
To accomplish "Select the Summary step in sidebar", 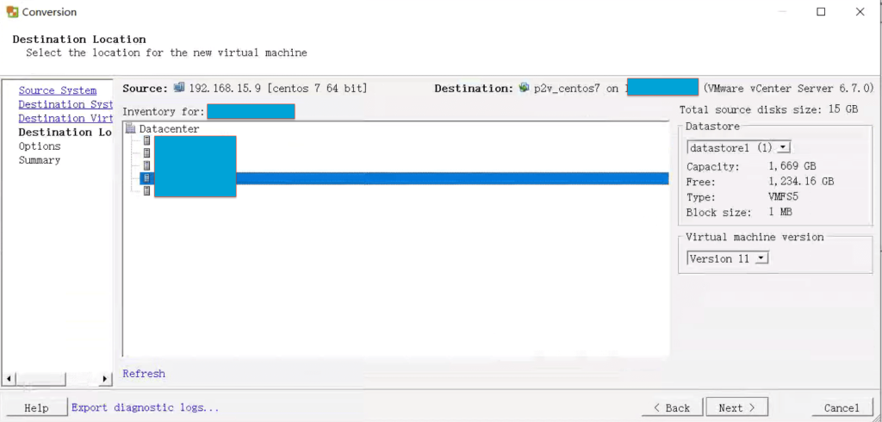I will pos(40,160).
